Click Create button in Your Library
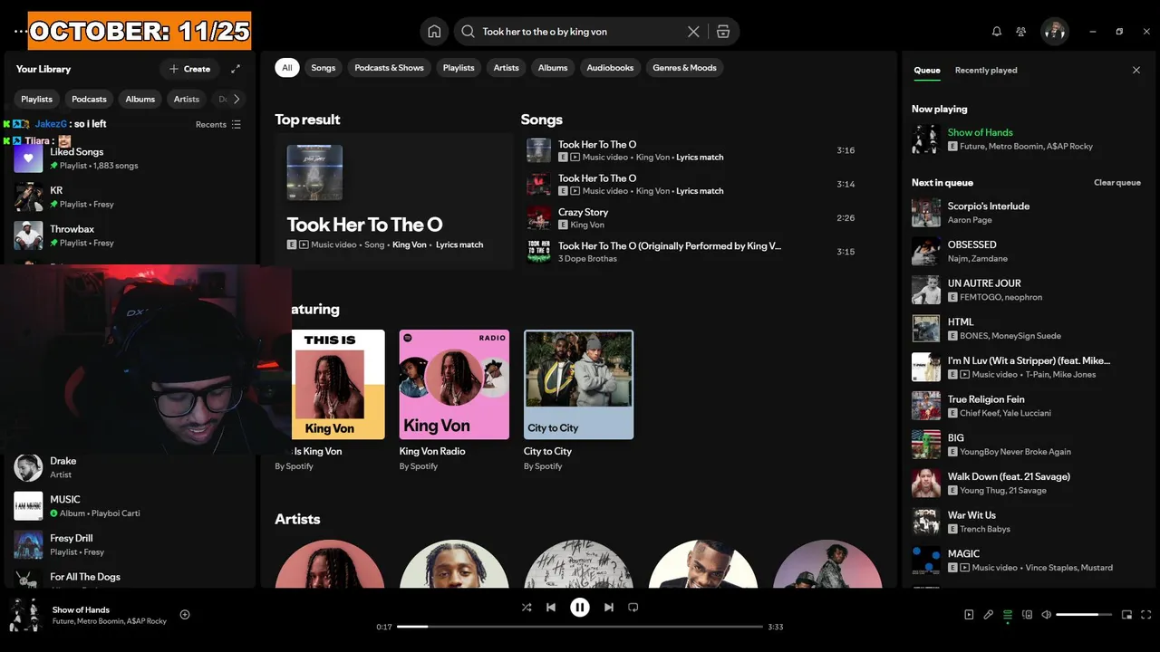The image size is (1160, 652). pyautogui.click(x=189, y=69)
